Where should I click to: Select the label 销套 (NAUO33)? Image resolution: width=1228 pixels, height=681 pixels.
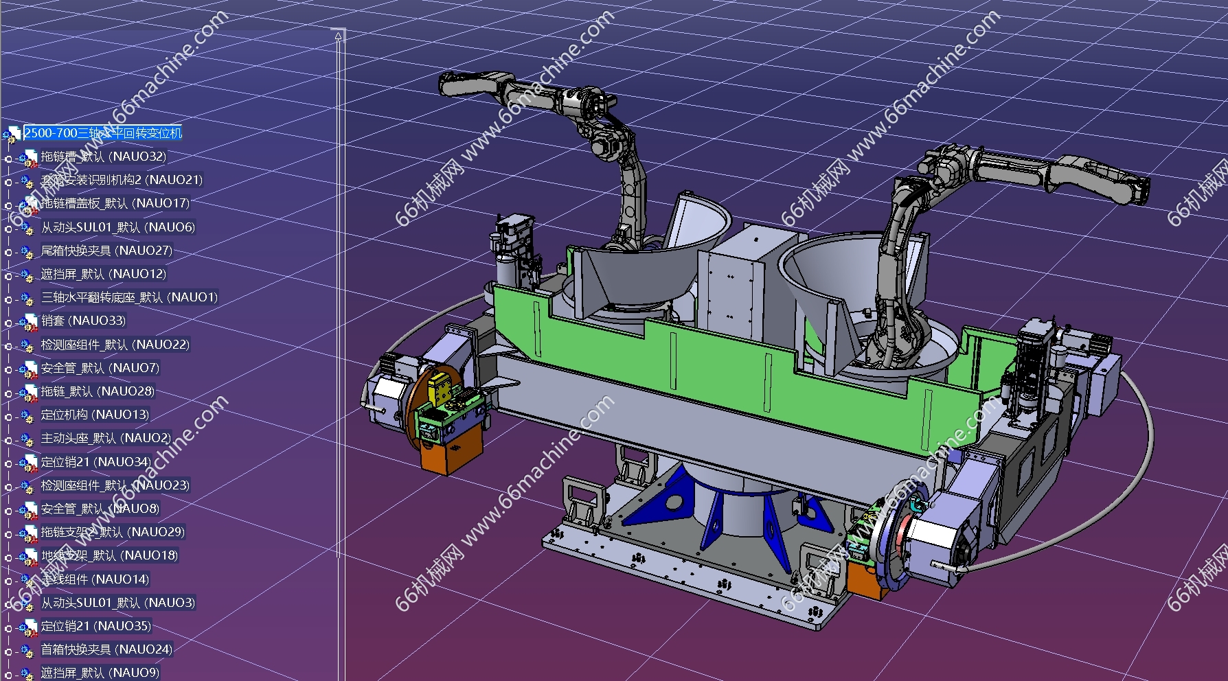click(x=83, y=321)
